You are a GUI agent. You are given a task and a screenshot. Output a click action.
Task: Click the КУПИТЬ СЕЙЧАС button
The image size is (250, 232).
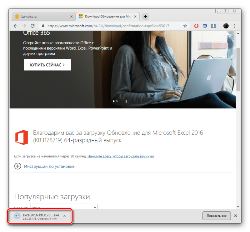(47, 65)
